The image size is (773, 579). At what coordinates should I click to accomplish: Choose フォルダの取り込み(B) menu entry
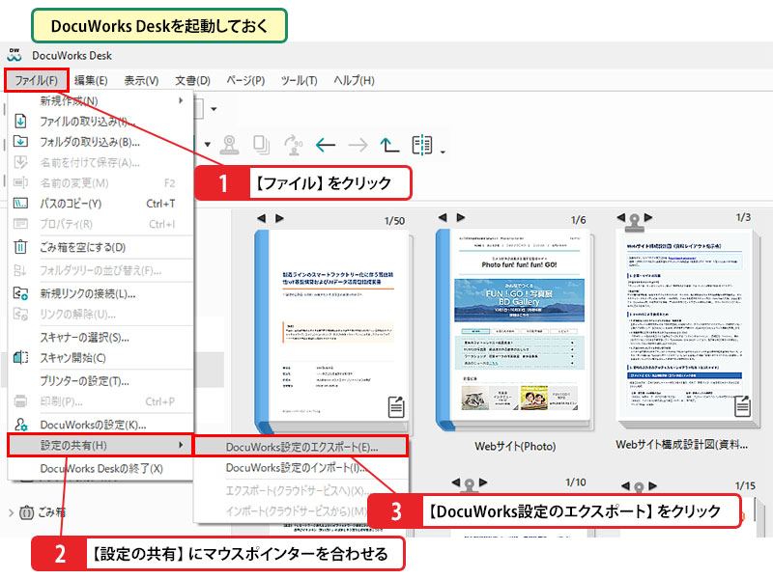point(100,142)
